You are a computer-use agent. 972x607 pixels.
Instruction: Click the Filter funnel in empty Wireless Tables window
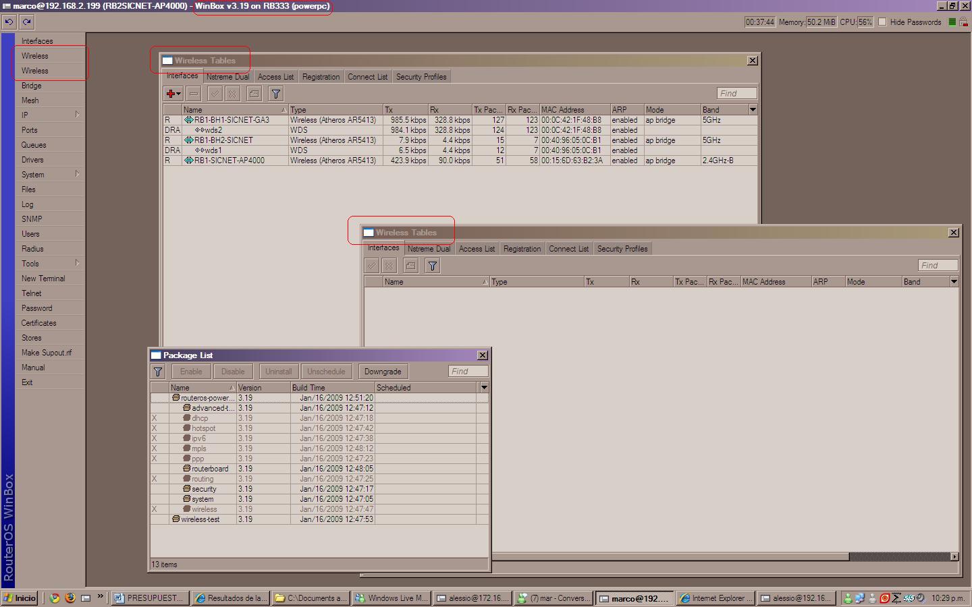(433, 266)
